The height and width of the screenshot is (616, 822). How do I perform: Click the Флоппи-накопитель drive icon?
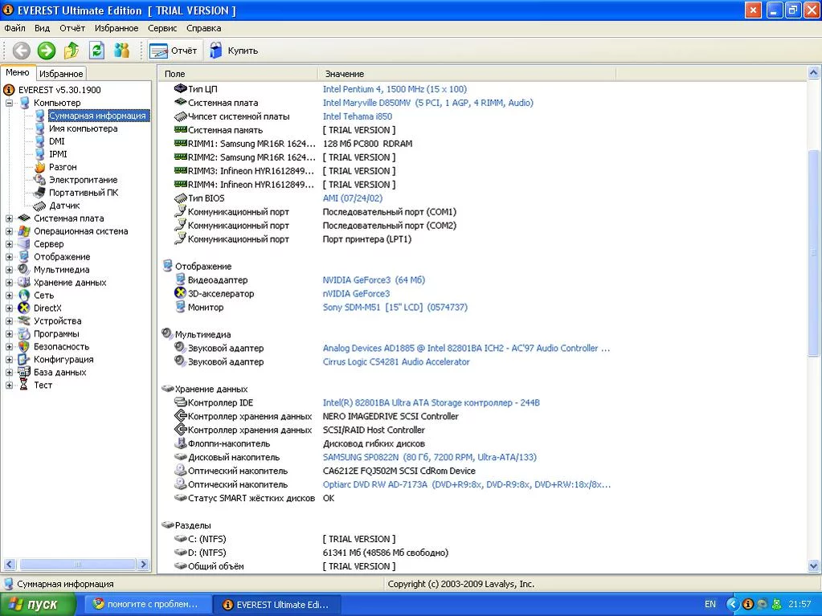point(180,443)
